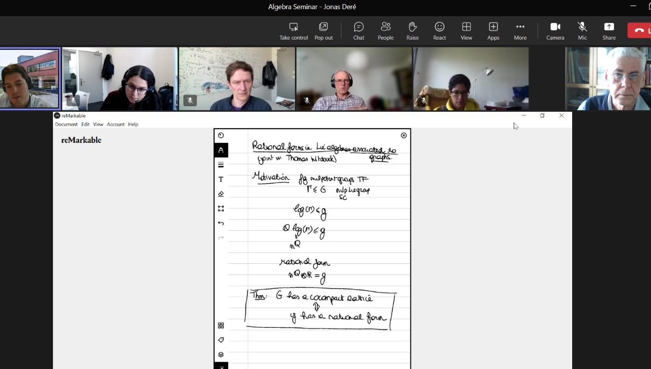Open the layers panel

[221, 355]
